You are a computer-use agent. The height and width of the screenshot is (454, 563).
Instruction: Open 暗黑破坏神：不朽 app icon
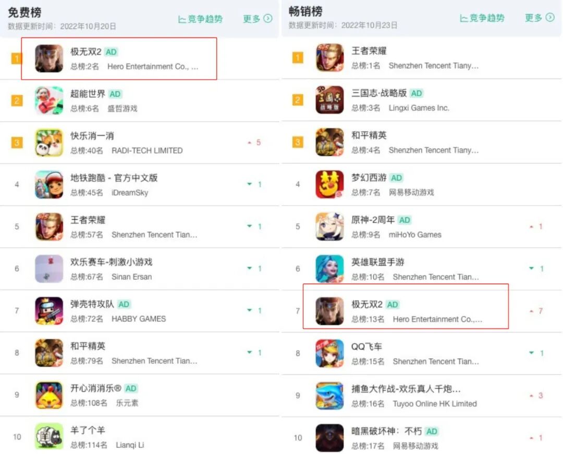[x=329, y=437]
